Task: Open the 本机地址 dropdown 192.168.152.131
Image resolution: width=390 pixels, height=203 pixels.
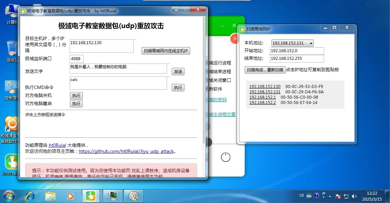Action: pyautogui.click(x=292, y=43)
